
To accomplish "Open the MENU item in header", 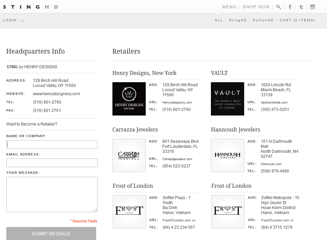I will (229, 7).
